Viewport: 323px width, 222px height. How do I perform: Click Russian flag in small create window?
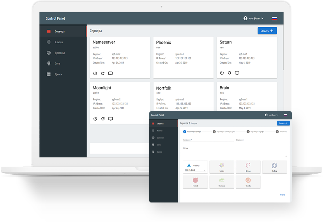point(285,115)
